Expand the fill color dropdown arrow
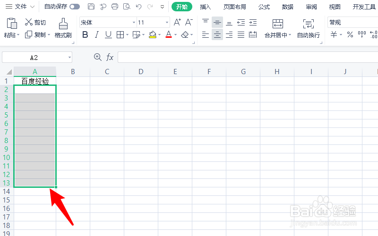378x236 pixels. 159,35
